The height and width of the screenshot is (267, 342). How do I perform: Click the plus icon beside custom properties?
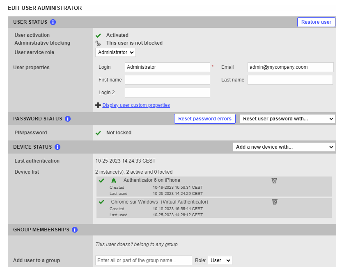pyautogui.click(x=98, y=105)
